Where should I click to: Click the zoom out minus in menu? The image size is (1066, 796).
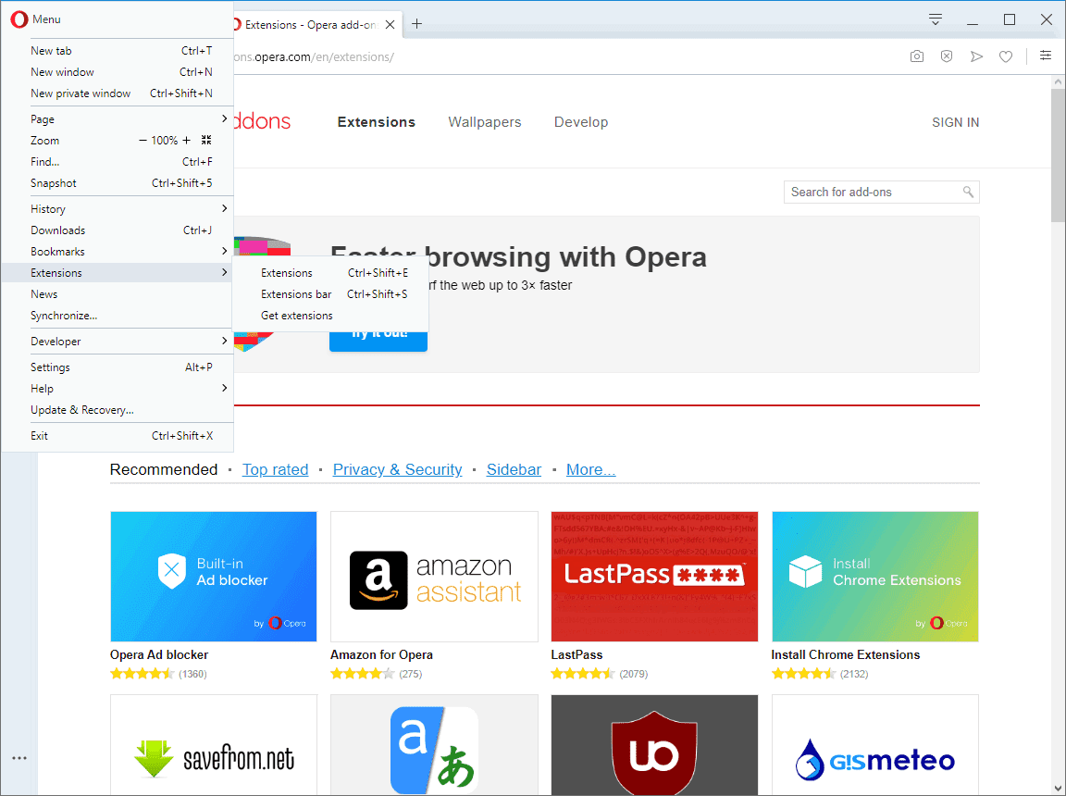coord(143,141)
